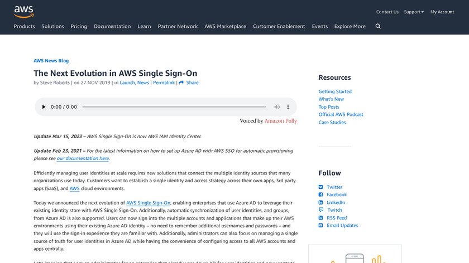Open Customer Enablement menu

click(x=279, y=26)
